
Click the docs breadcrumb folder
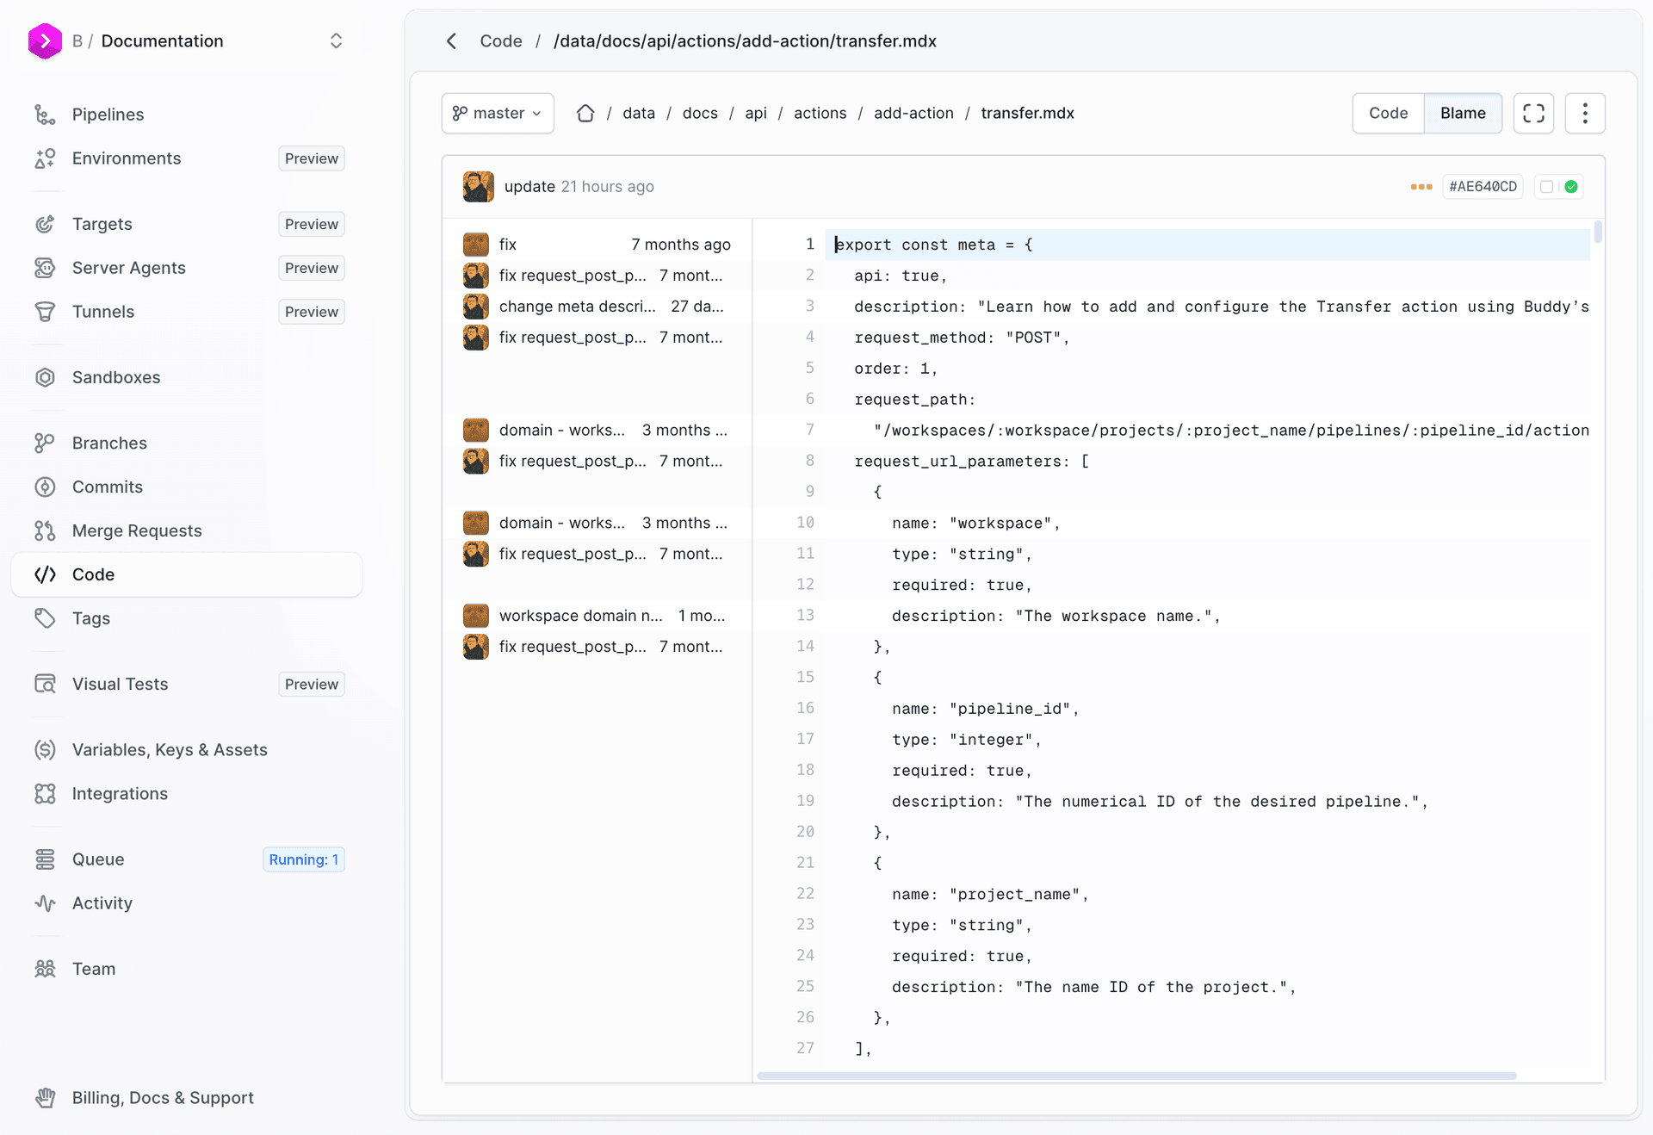tap(700, 113)
